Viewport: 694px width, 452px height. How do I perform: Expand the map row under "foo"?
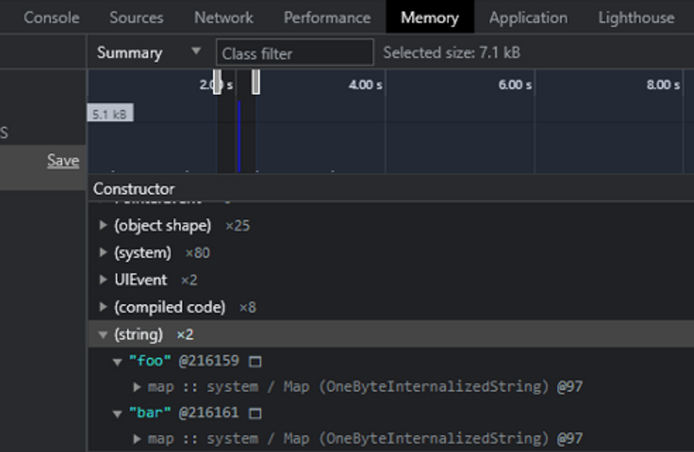click(x=137, y=387)
